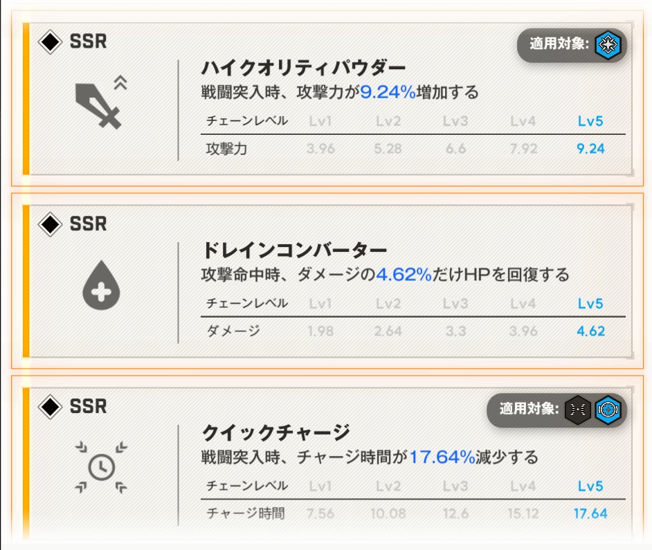Click the sword attack-up icon
This screenshot has width=652, height=550.
pos(101,104)
